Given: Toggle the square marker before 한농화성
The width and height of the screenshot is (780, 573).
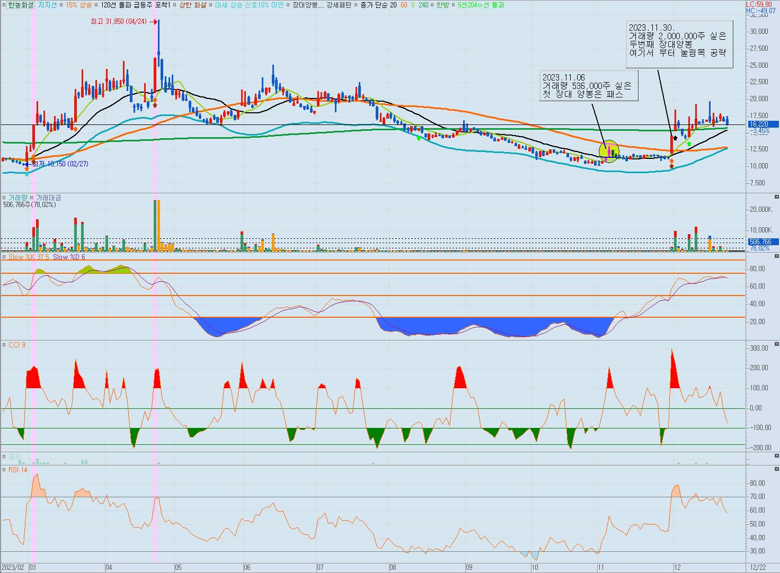Looking at the screenshot, I should (4, 5).
